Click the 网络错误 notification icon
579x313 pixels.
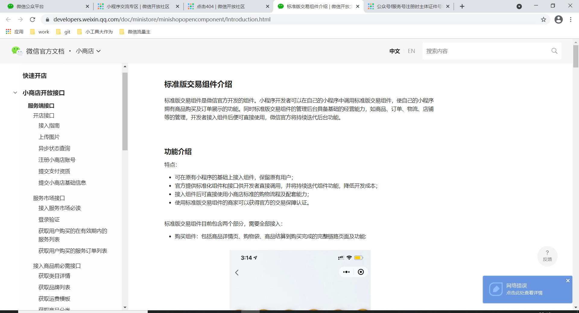[x=496, y=289]
